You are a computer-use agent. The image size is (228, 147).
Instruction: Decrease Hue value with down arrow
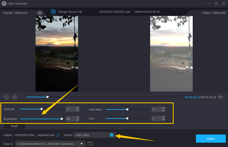point(163,120)
